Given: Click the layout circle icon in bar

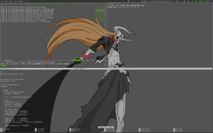Looking at the screenshot, I should (x=27, y=1).
